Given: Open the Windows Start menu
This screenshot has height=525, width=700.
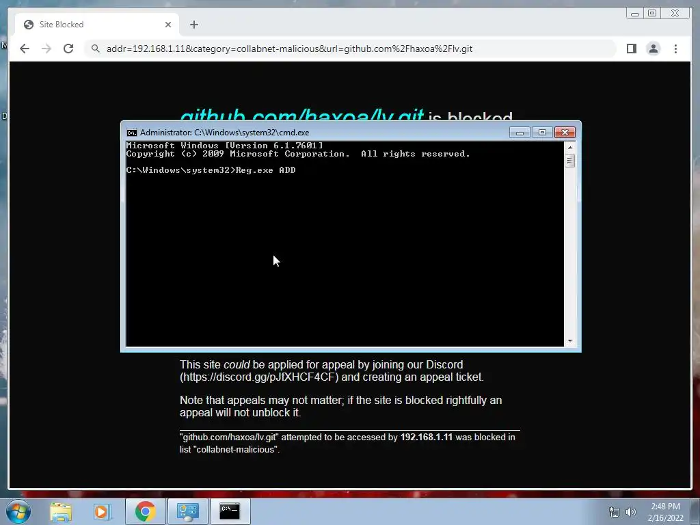Looking at the screenshot, I should tap(18, 511).
